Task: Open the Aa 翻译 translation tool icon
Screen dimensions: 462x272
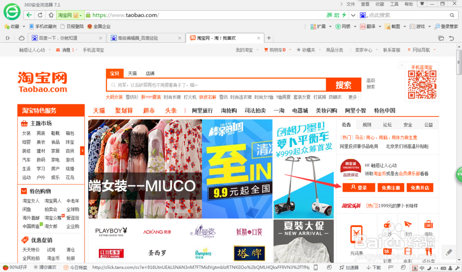Action: point(362,26)
